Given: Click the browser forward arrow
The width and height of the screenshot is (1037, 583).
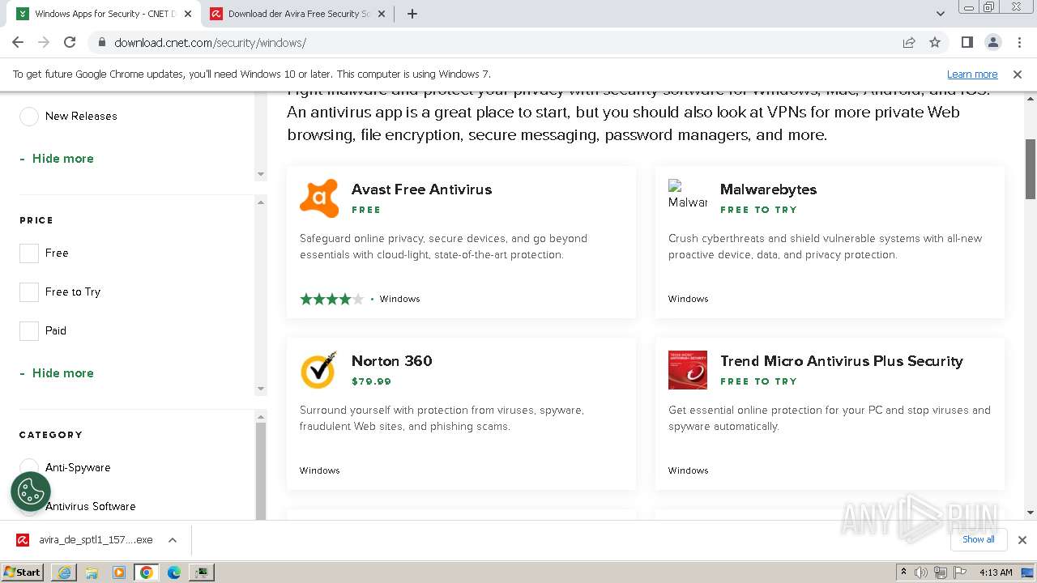Looking at the screenshot, I should click(44, 42).
